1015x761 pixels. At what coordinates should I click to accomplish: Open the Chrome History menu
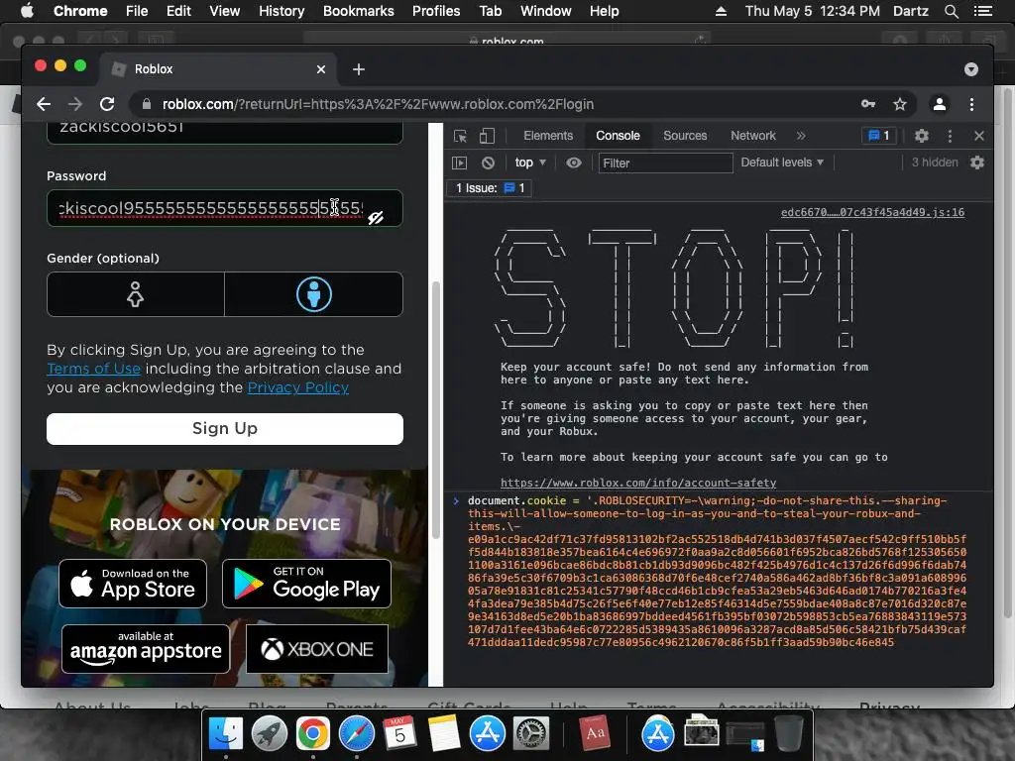click(281, 11)
